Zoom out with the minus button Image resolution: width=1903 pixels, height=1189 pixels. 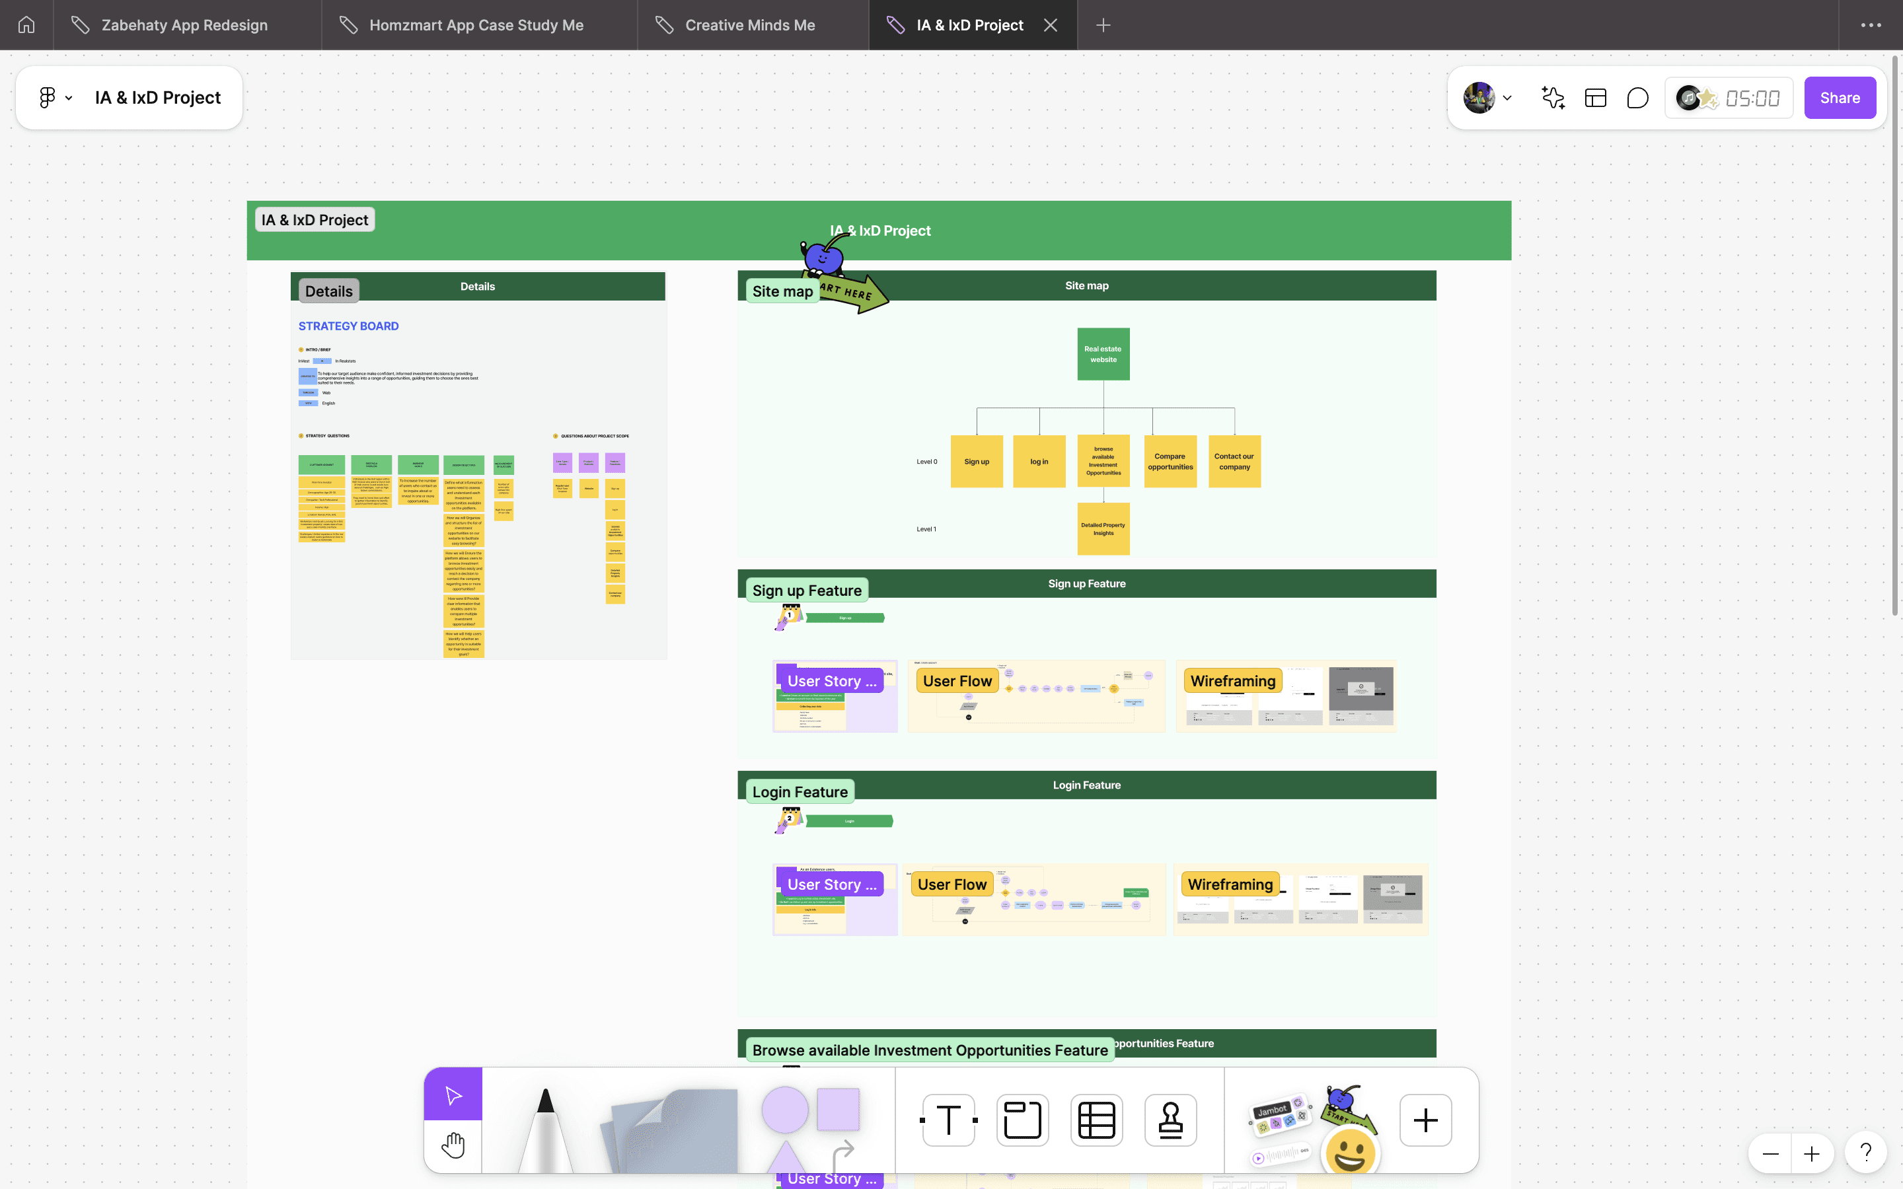tap(1770, 1153)
